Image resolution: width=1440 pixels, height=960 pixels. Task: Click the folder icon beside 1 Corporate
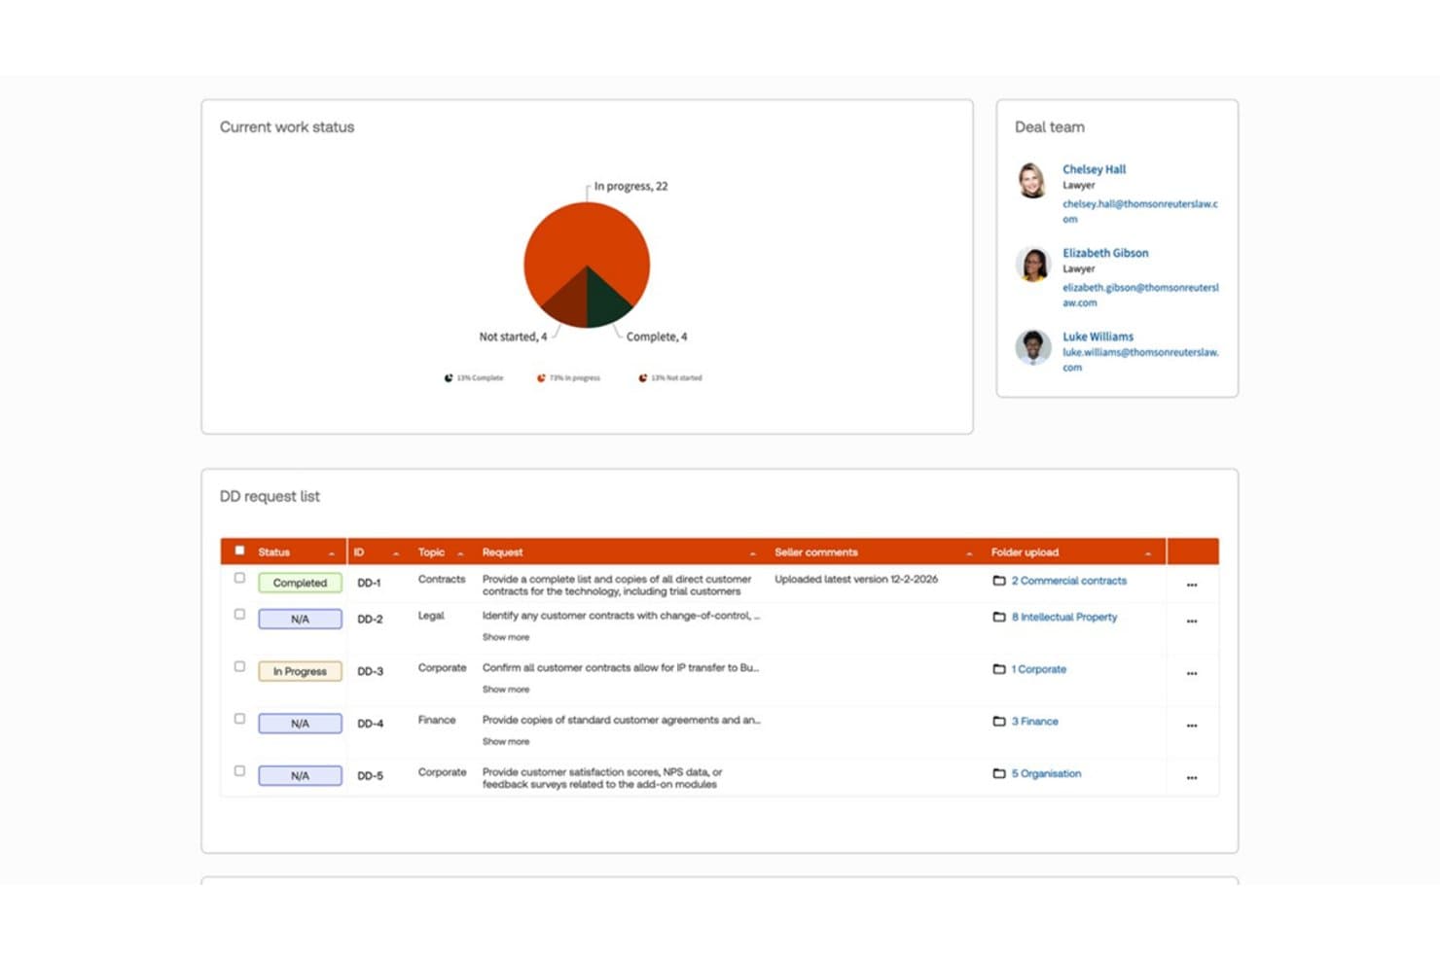pos(998,669)
